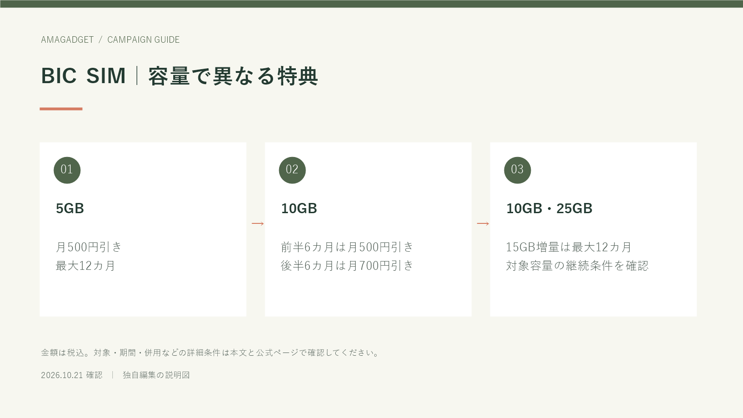
Task: Click the 5GB card heading
Action: tap(70, 209)
